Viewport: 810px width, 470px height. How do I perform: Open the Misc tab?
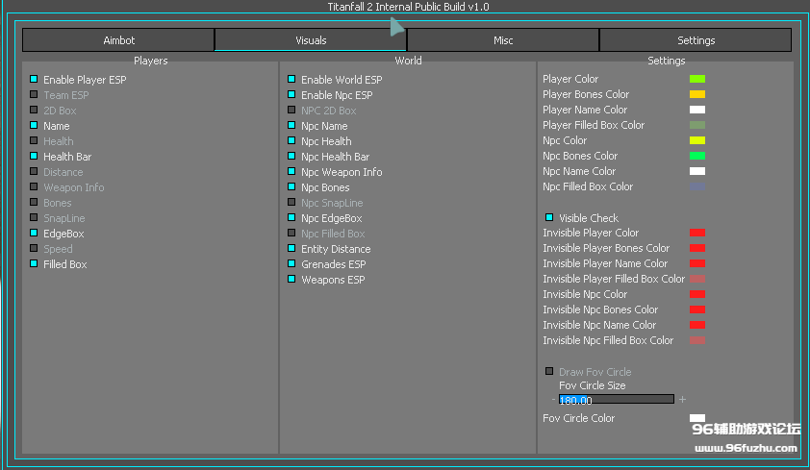coord(502,40)
